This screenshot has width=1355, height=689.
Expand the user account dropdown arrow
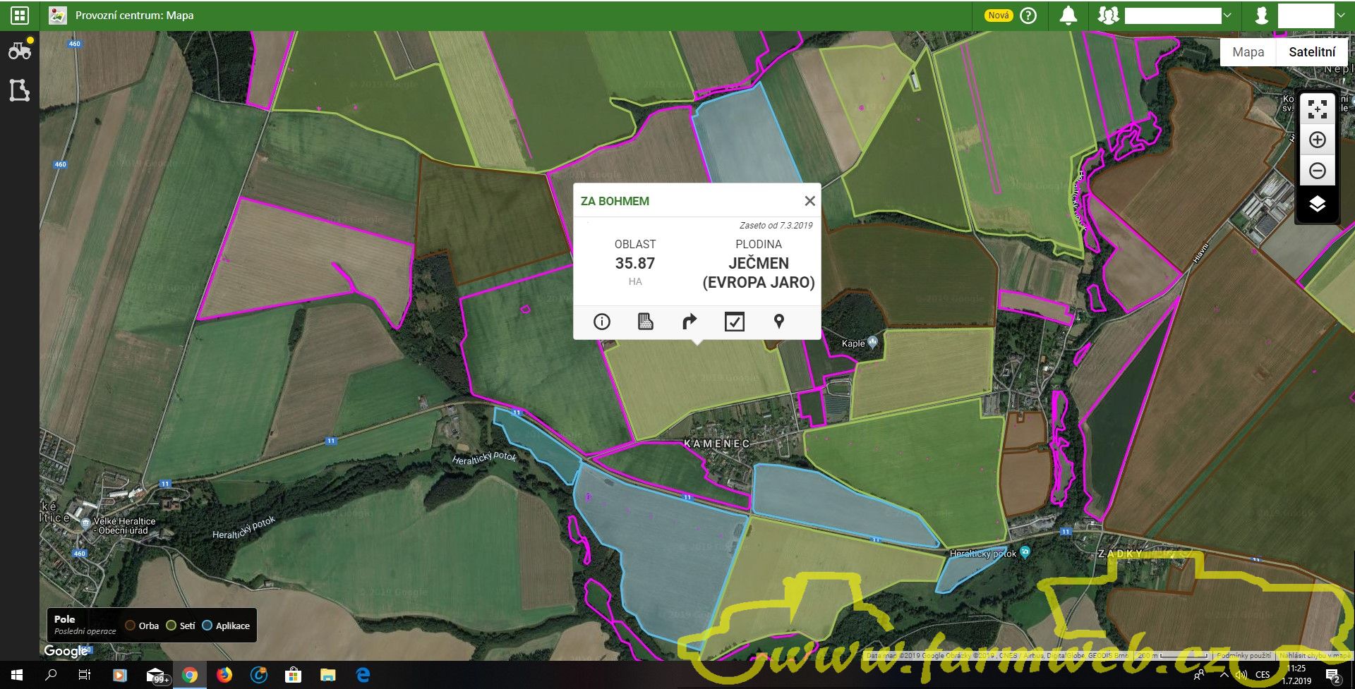coord(1341,16)
